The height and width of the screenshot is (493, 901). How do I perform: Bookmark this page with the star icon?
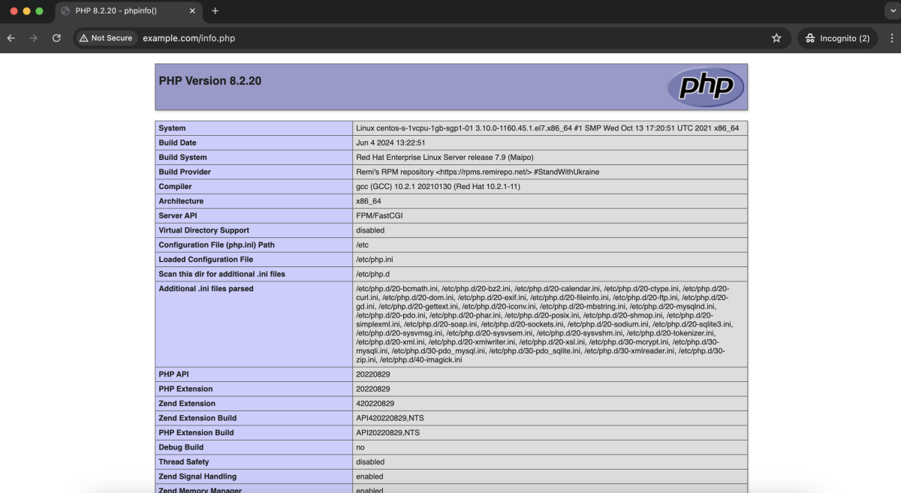coord(776,38)
